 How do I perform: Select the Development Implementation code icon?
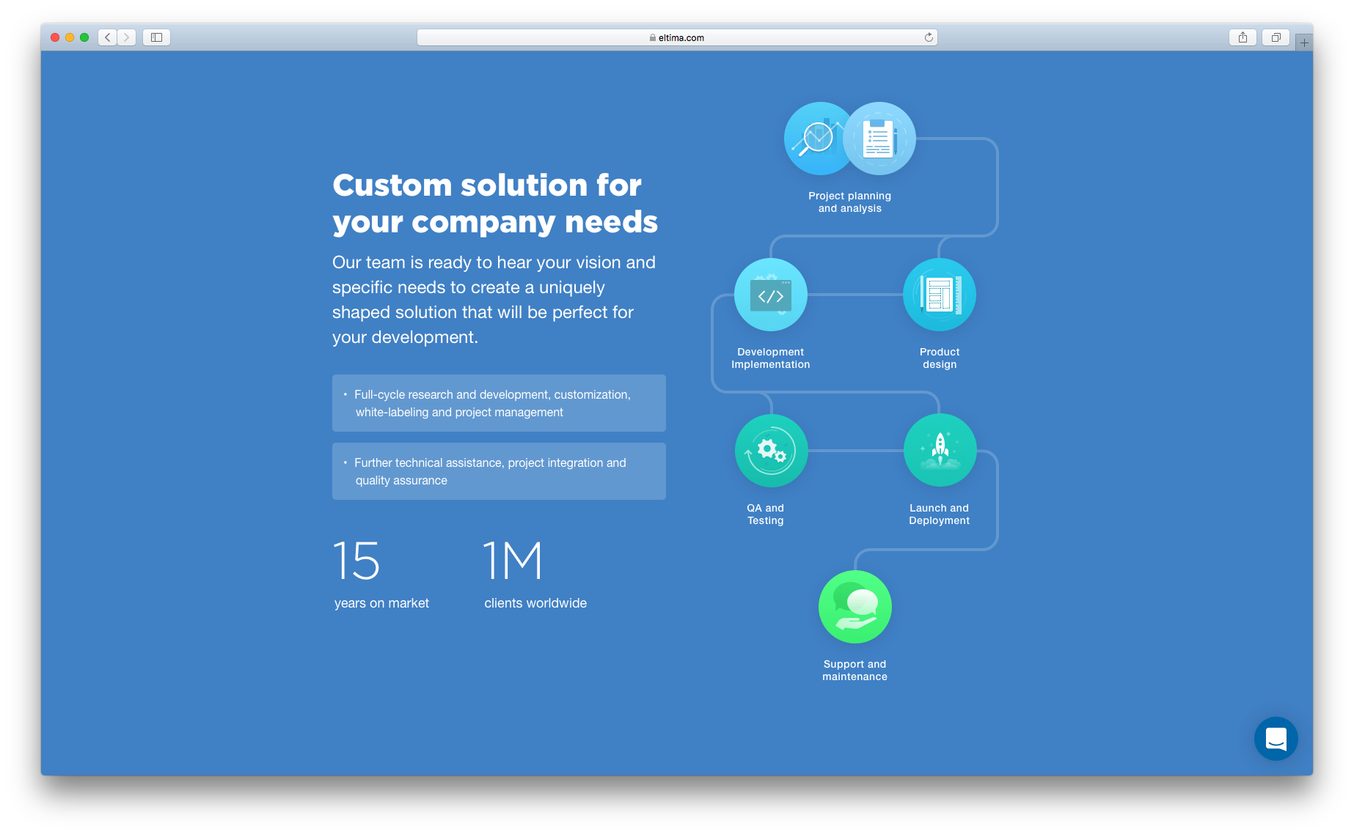(x=770, y=295)
